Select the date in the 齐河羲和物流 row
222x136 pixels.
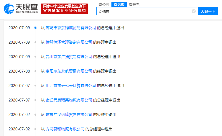[19, 129]
